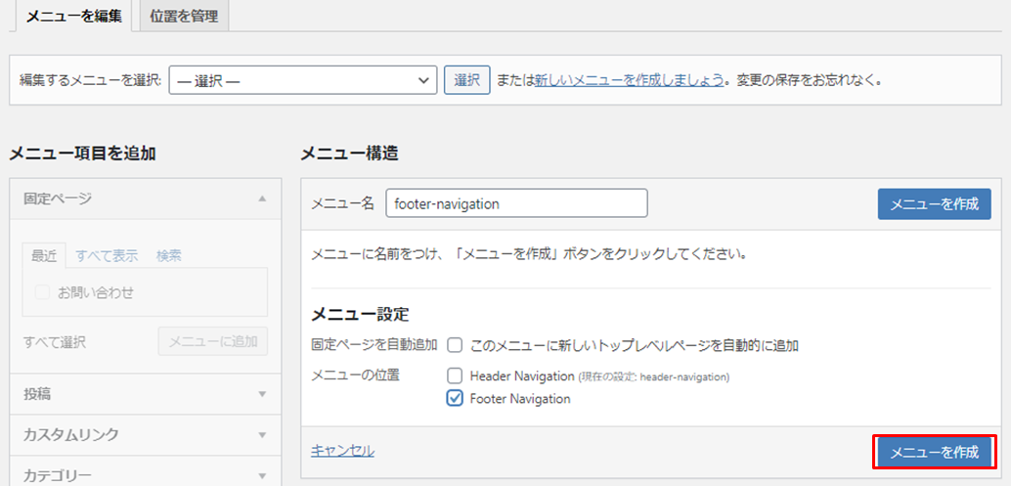Expand the カスタムリンク panel
Screen dimensions: 1011x486
(x=146, y=434)
